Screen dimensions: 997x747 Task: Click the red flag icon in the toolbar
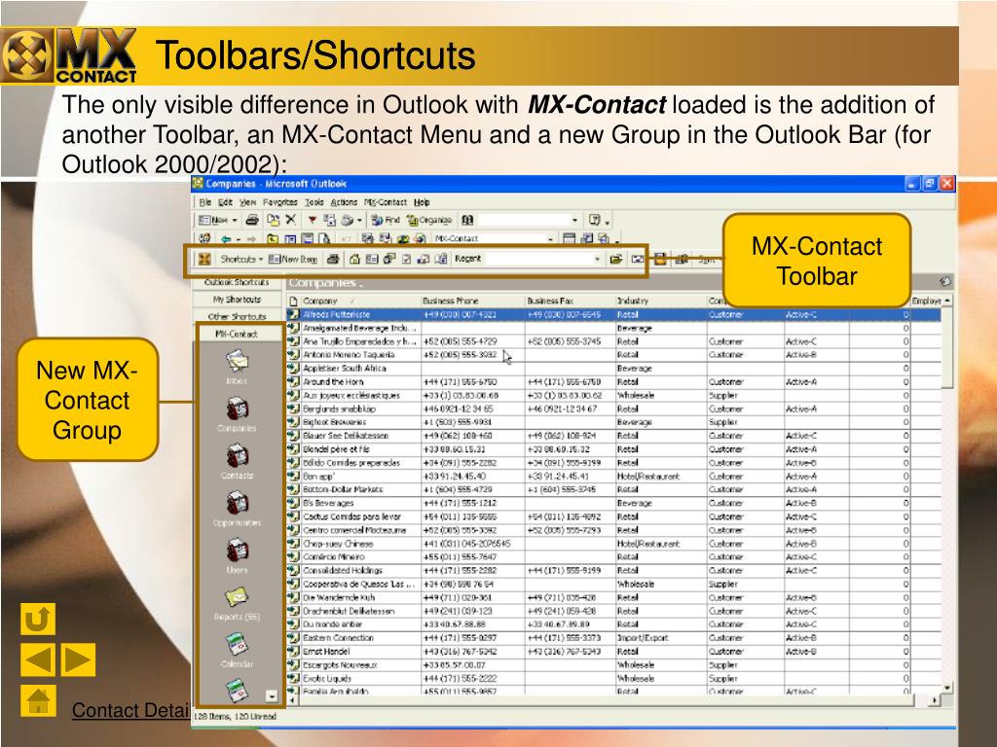313,220
